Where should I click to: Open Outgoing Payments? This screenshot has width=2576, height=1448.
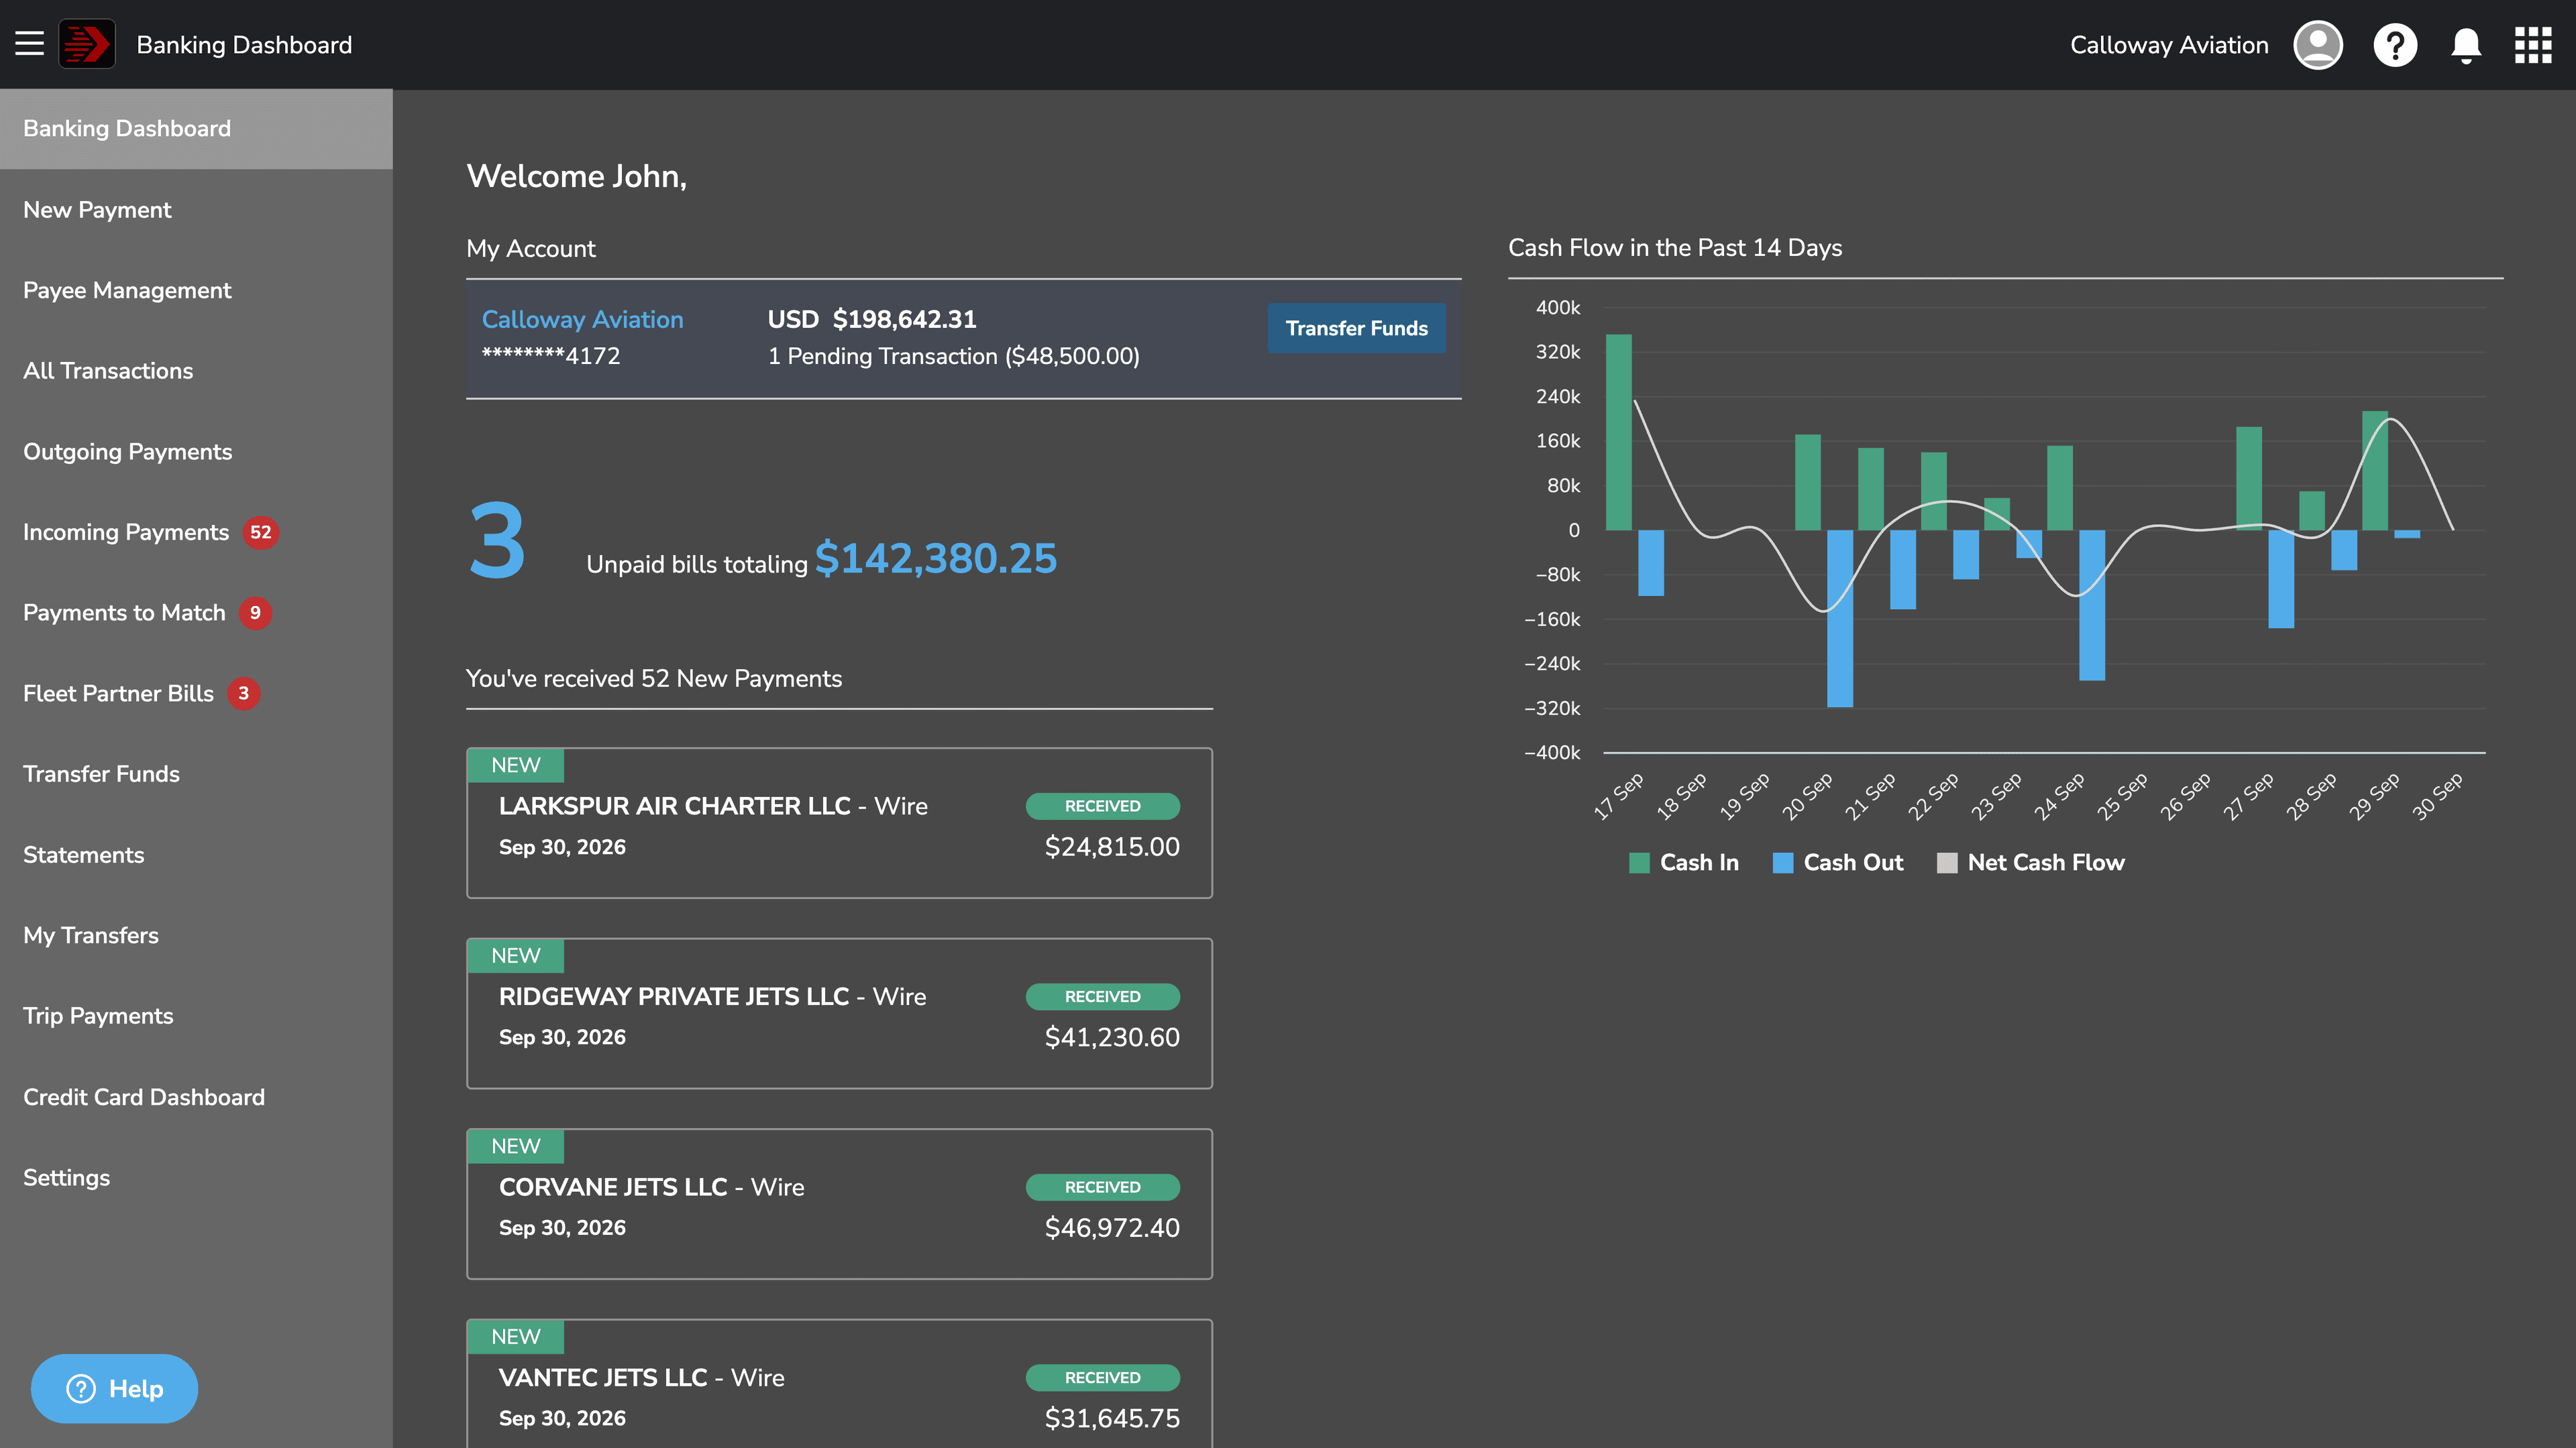pos(196,452)
